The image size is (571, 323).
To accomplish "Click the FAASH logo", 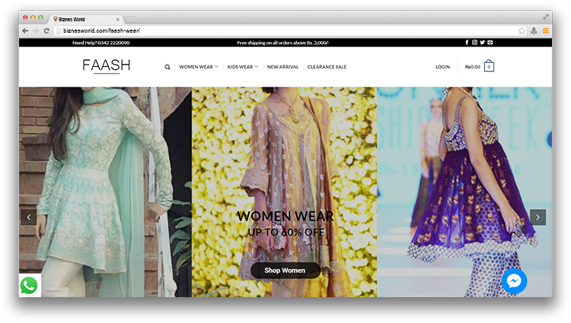I will click(x=107, y=66).
